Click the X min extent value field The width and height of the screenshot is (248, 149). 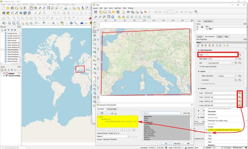tap(220, 93)
